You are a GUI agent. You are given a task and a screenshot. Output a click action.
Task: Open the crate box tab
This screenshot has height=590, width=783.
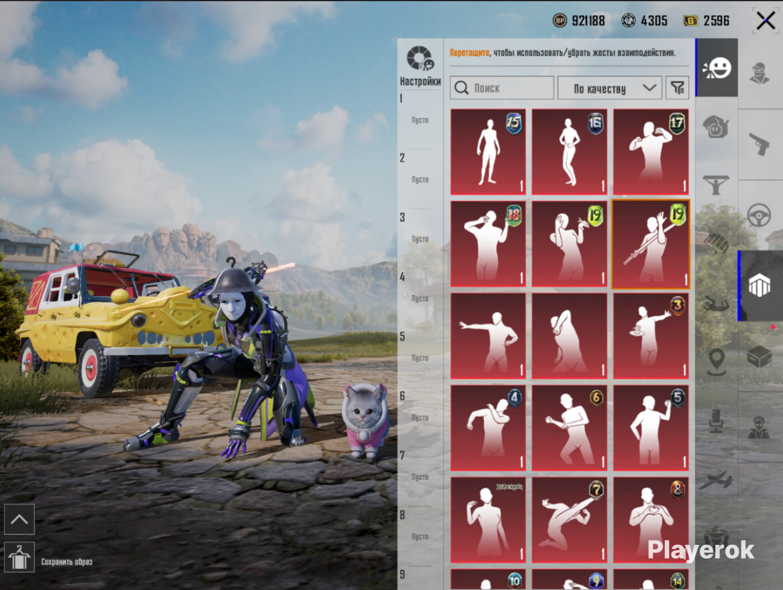coord(759,357)
